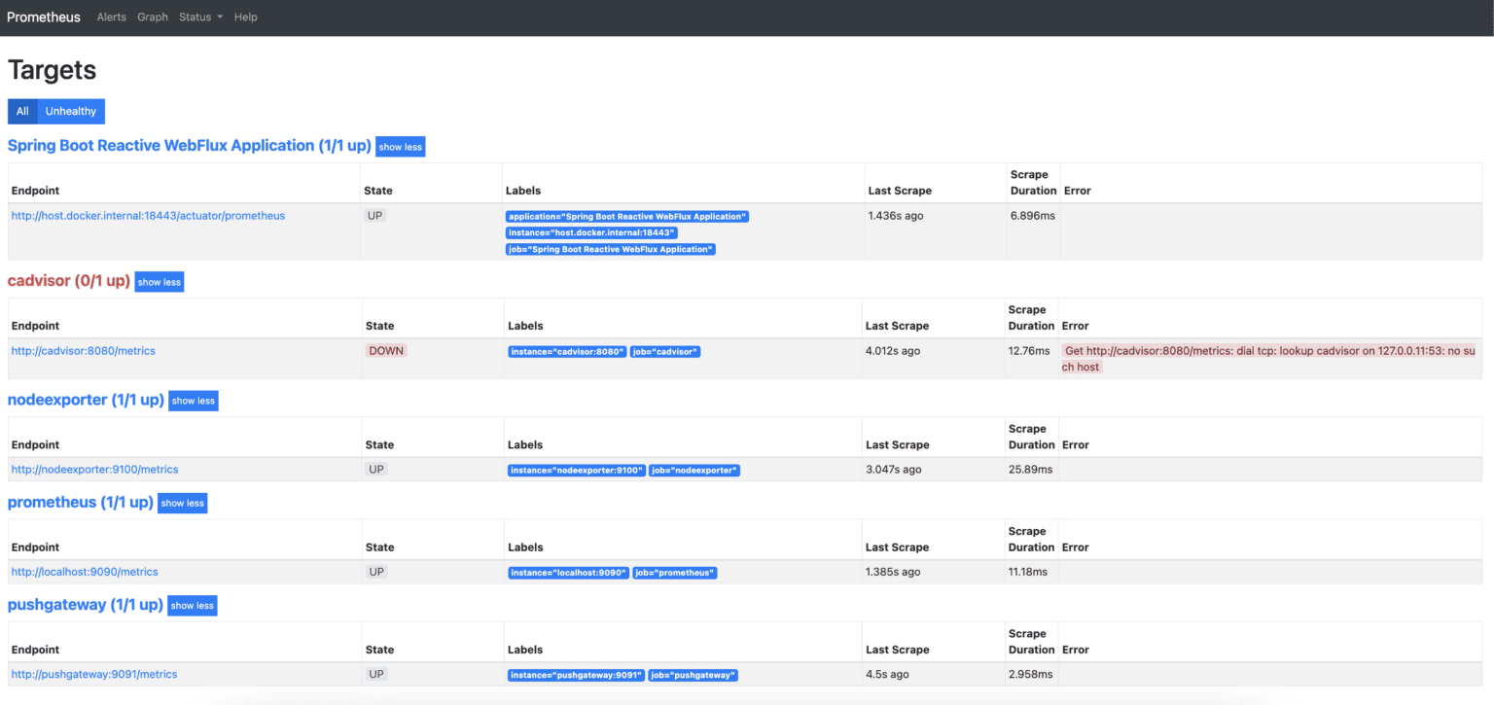Open the nodeexporter:9100 metrics endpoint

(94, 469)
